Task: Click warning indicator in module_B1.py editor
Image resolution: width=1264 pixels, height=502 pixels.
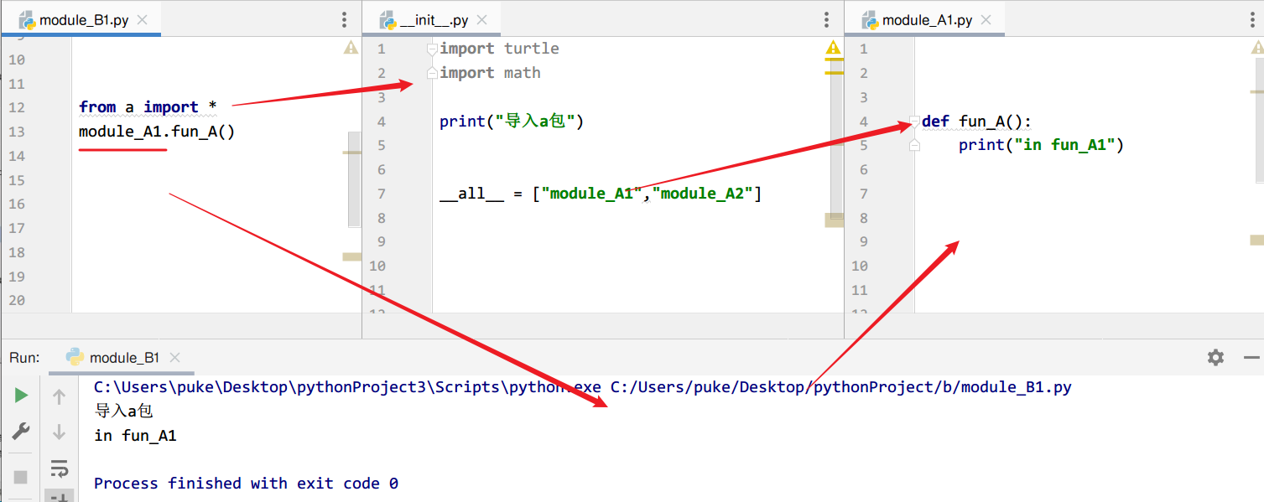Action: click(x=351, y=48)
